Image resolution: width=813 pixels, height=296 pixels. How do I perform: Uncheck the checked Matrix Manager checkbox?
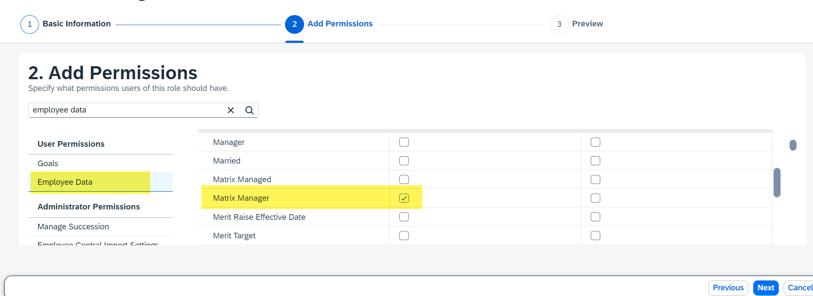coord(404,198)
